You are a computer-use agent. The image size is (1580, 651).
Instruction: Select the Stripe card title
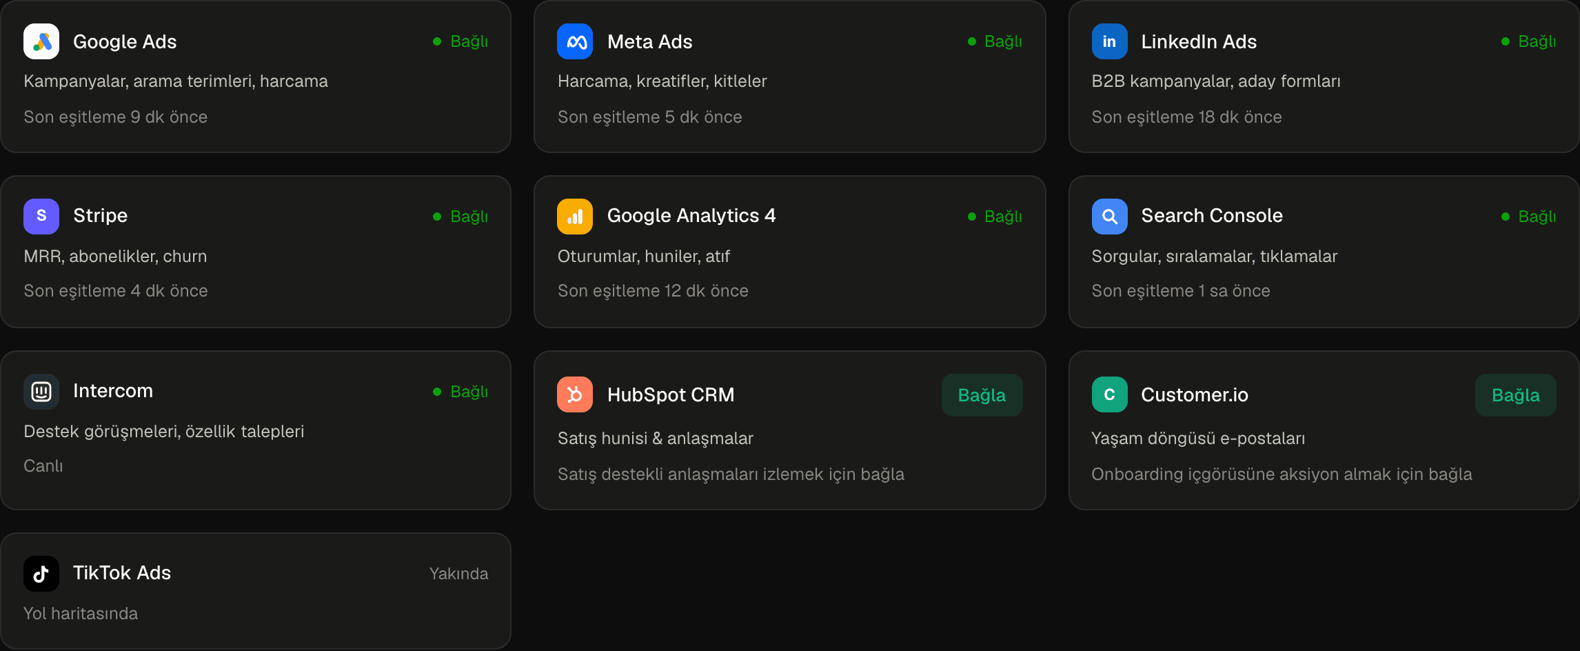pyautogui.click(x=101, y=216)
